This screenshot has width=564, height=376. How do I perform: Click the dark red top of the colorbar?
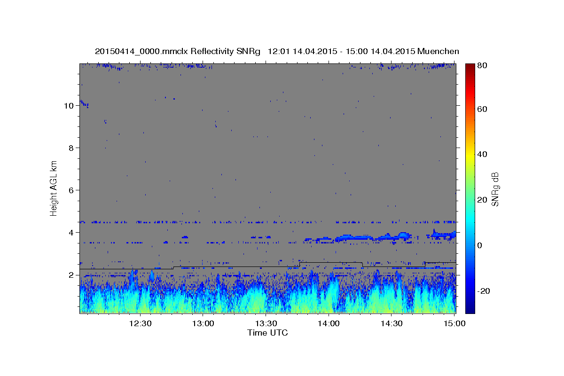coord(470,67)
